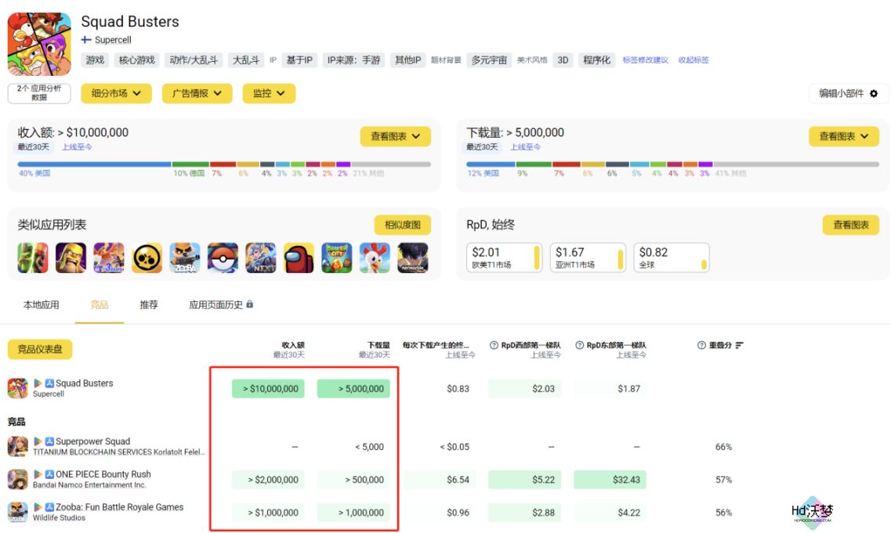The image size is (891, 533).
Task: Open the Clash of Clans barbarian icon
Action: point(71,257)
